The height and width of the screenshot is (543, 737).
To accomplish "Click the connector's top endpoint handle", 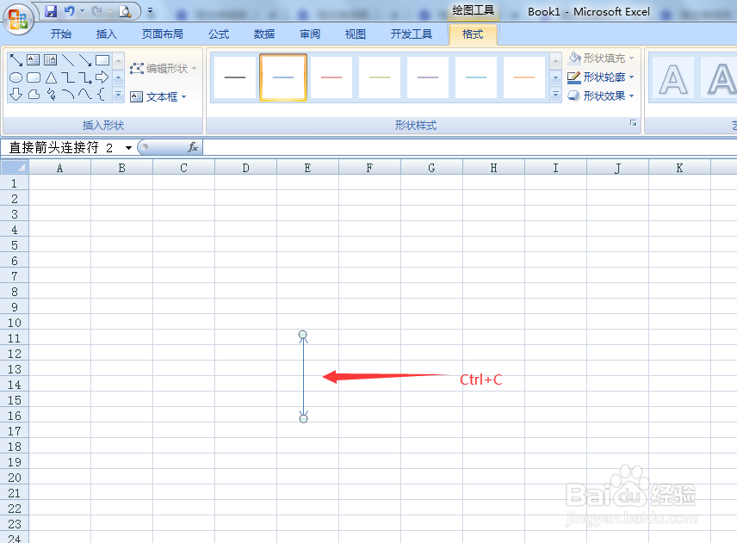I will (x=303, y=336).
